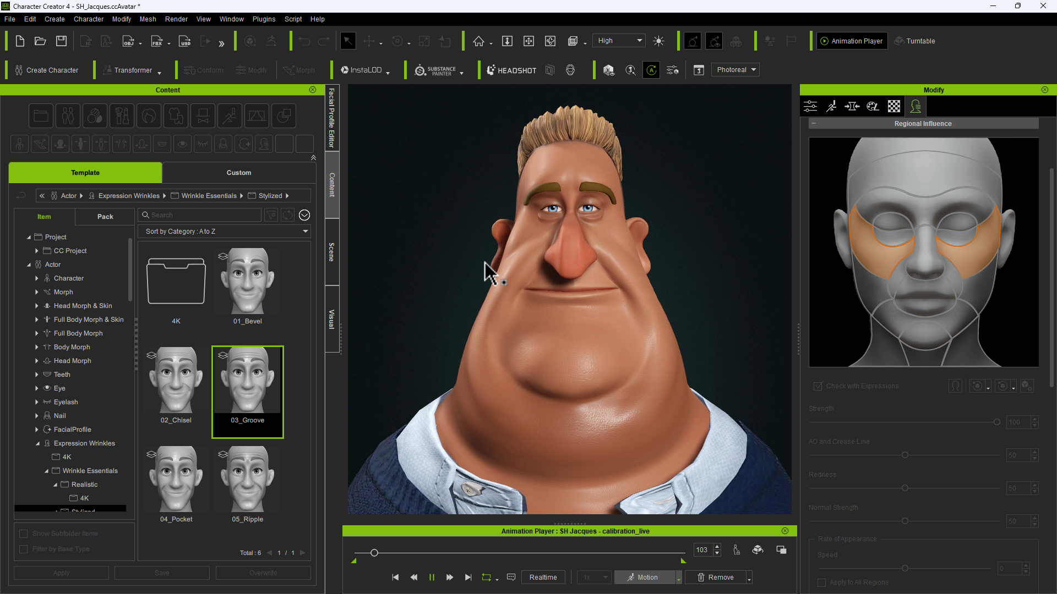
Task: Click the New Project icon
Action: [x=20, y=41]
